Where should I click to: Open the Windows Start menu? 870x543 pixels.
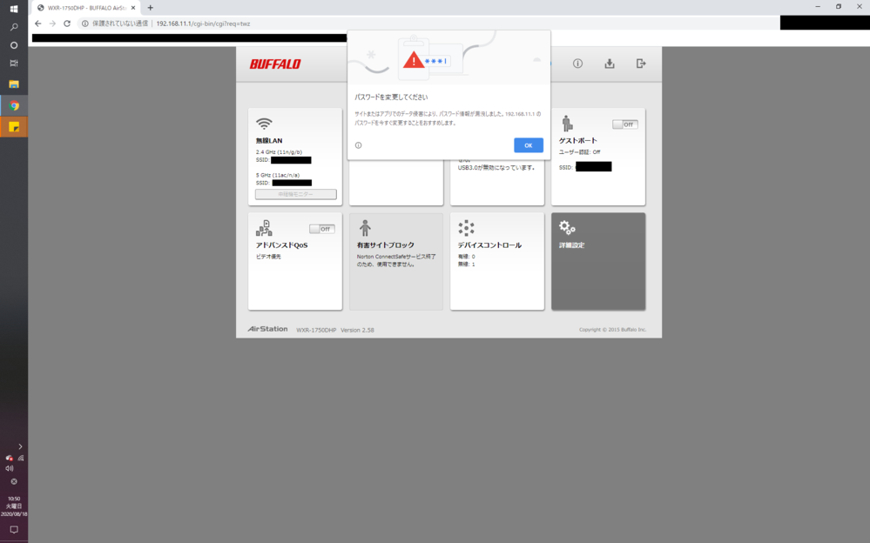coord(14,9)
